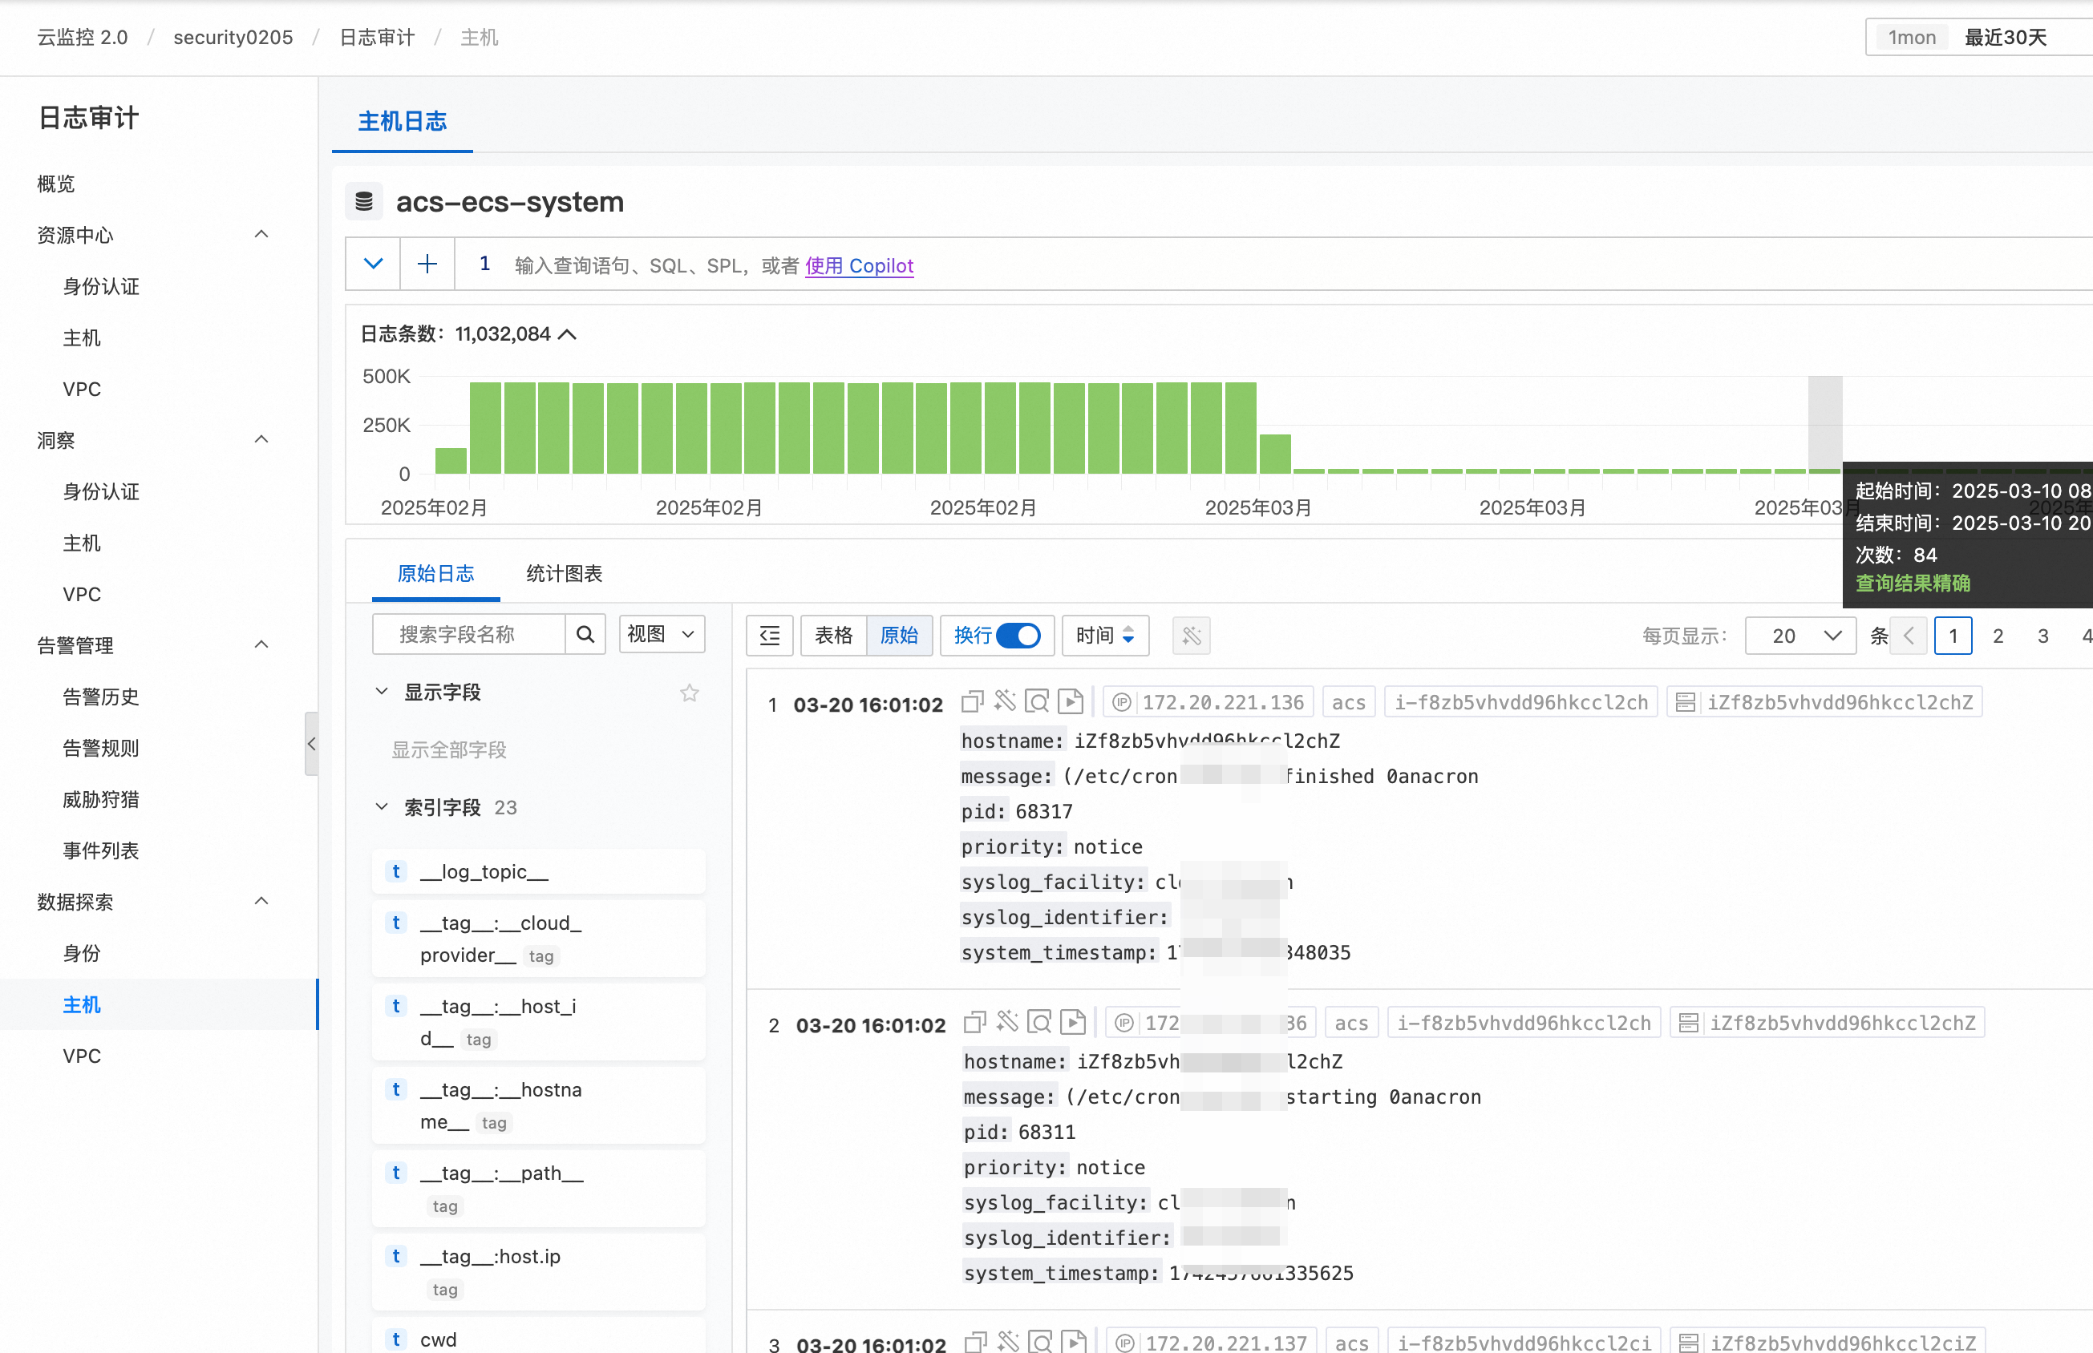This screenshot has height=1353, width=2093.
Task: Go to previous page arrow in pagination
Action: [1909, 636]
